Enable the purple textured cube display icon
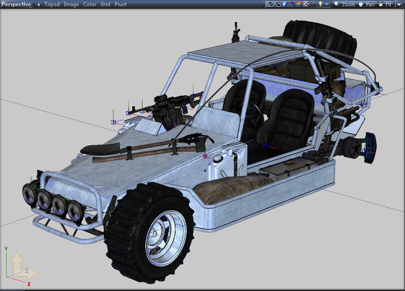This screenshot has height=291, width=405. coord(292,4)
